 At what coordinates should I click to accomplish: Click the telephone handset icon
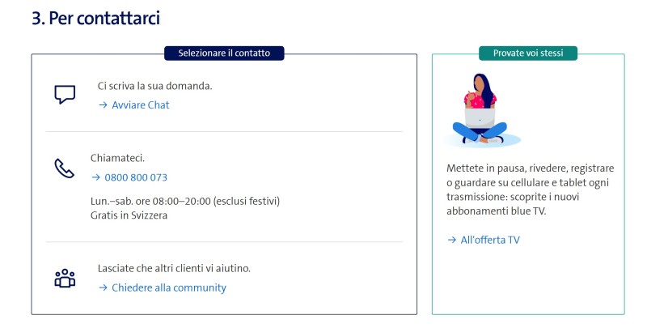(64, 168)
